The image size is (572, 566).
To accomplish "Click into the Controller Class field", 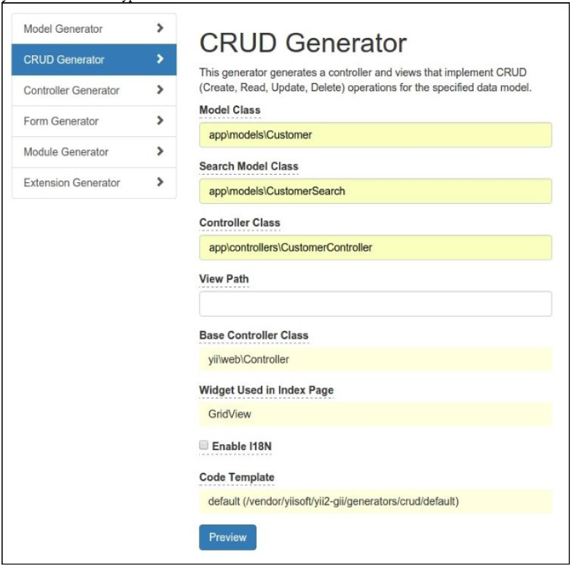I will (x=375, y=248).
